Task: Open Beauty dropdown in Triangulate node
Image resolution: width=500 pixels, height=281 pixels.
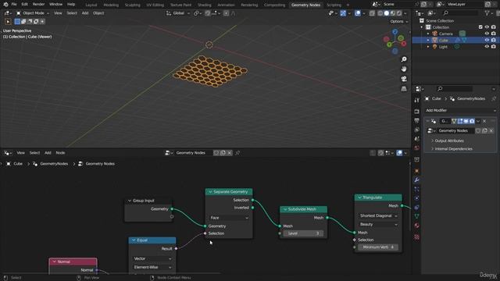Action: click(x=378, y=224)
